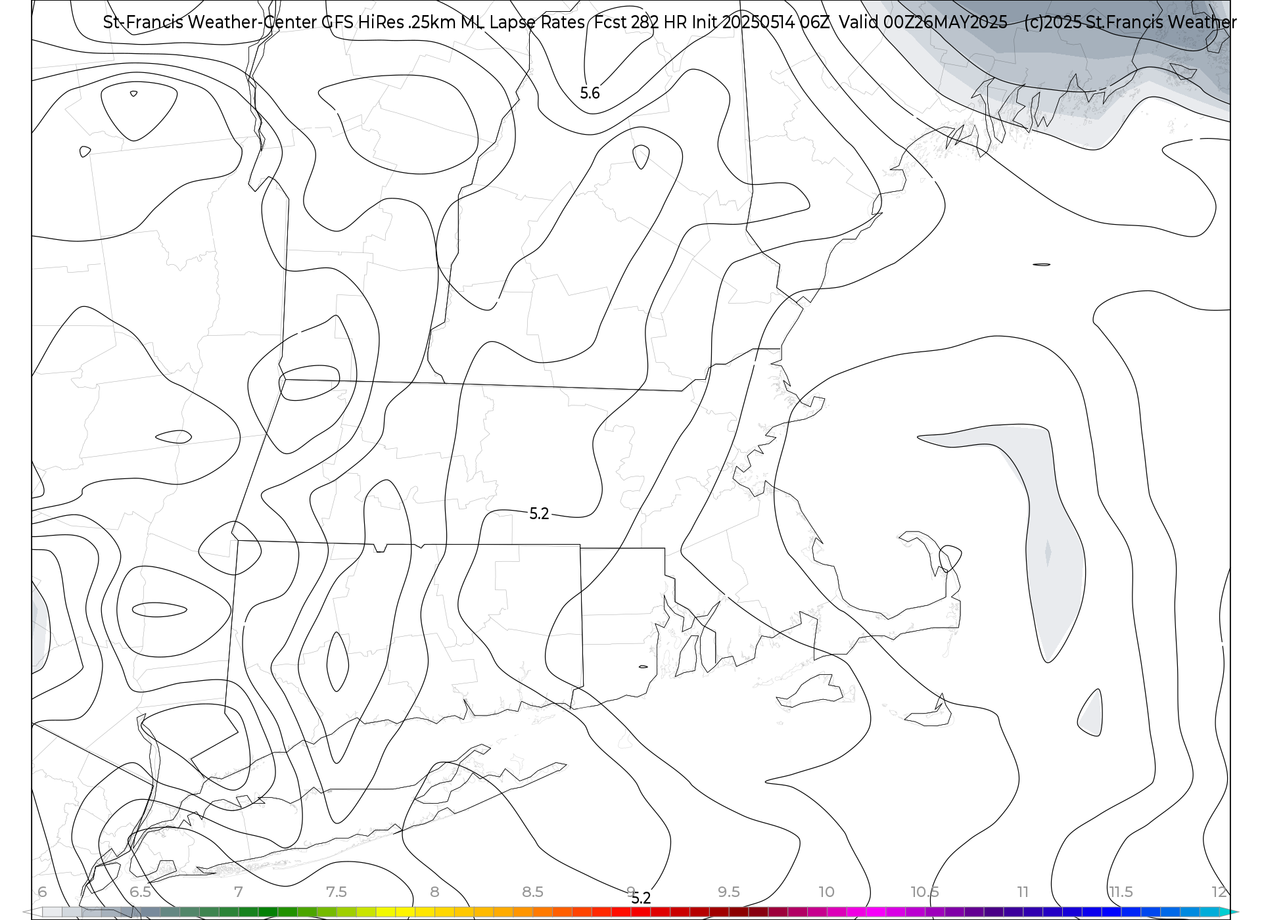Screen dimensions: 1262x920
Task: Click the 'St-Francis Weather-Center' title text
Action: pos(210,22)
